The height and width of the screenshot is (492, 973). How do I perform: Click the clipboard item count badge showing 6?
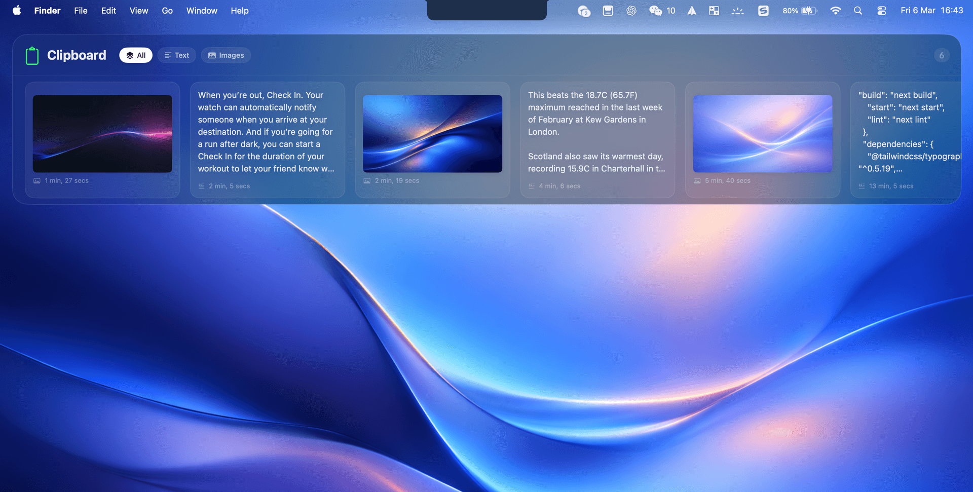942,55
